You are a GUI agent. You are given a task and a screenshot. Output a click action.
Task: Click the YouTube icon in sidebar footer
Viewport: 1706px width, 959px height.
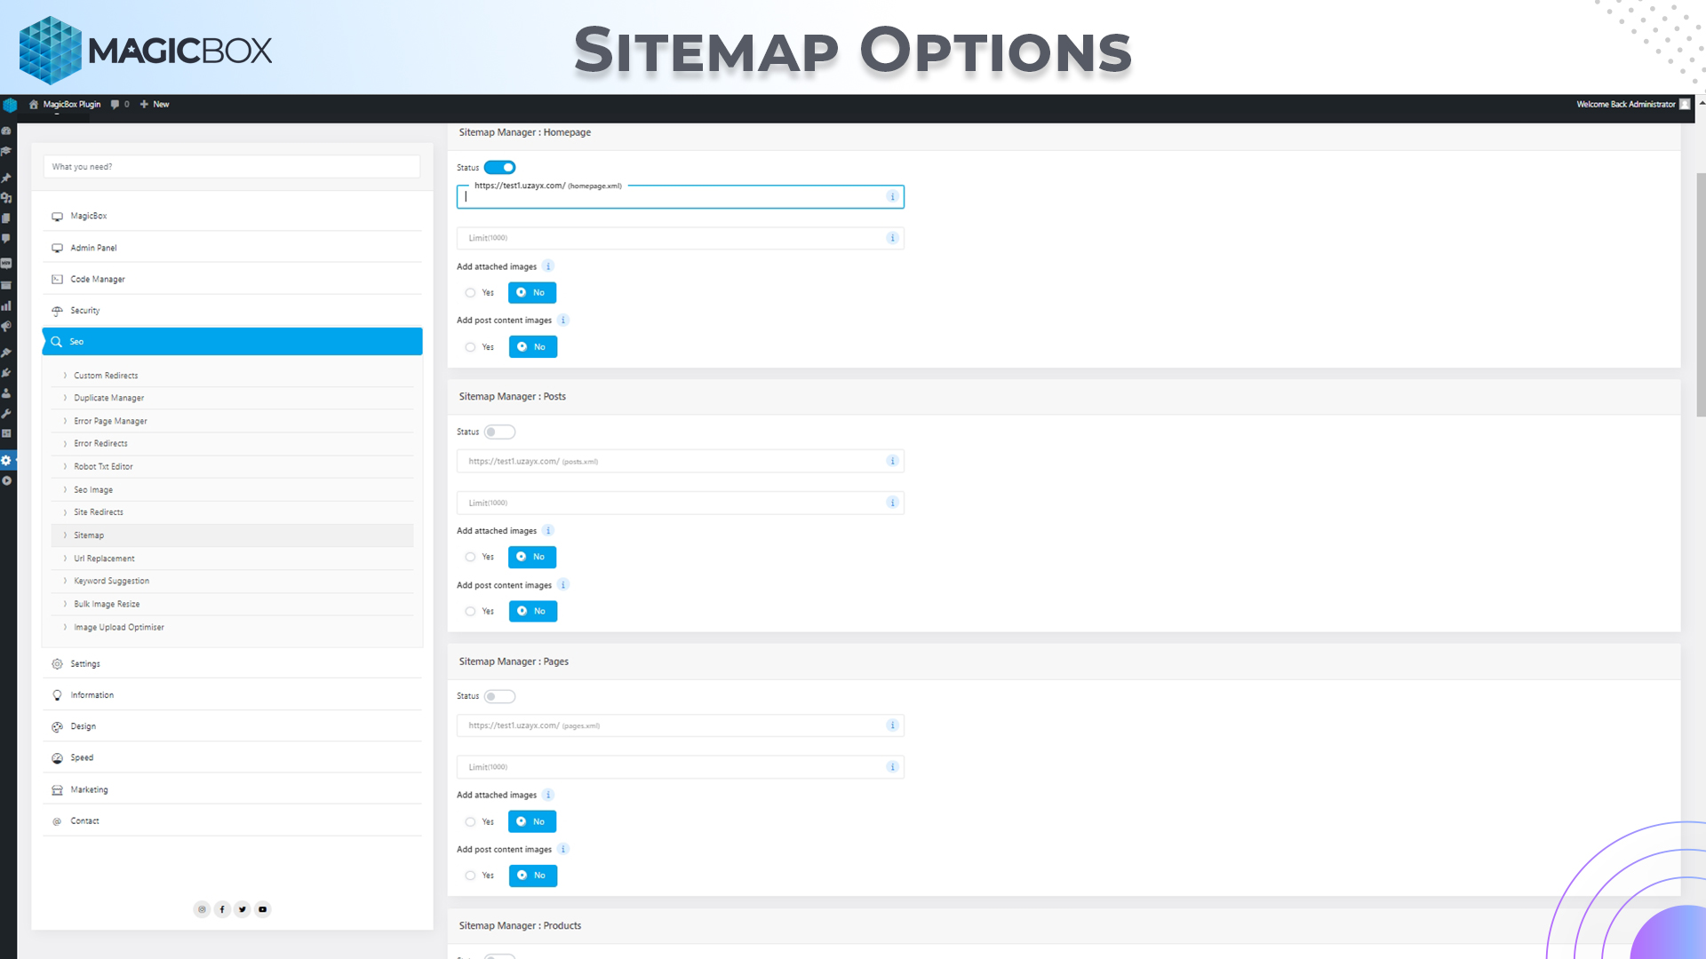263,909
